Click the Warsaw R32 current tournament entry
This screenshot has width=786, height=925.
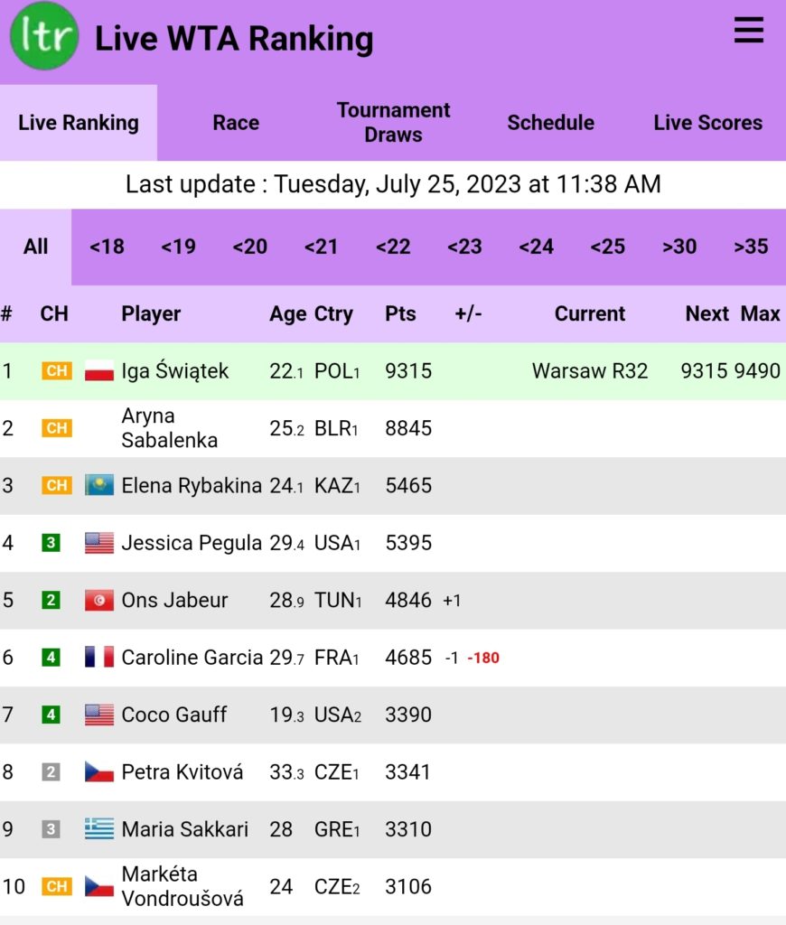coord(589,371)
